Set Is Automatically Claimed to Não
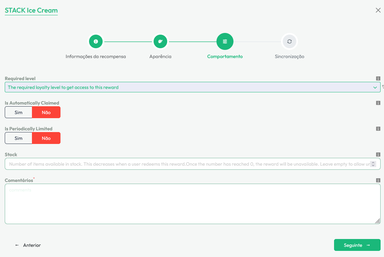Viewport: 384px width, 257px height. 46,112
